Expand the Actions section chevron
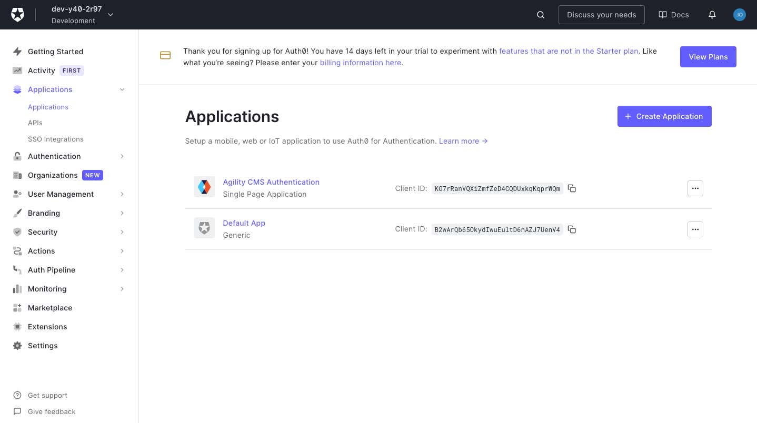The height and width of the screenshot is (423, 757). pyautogui.click(x=122, y=251)
